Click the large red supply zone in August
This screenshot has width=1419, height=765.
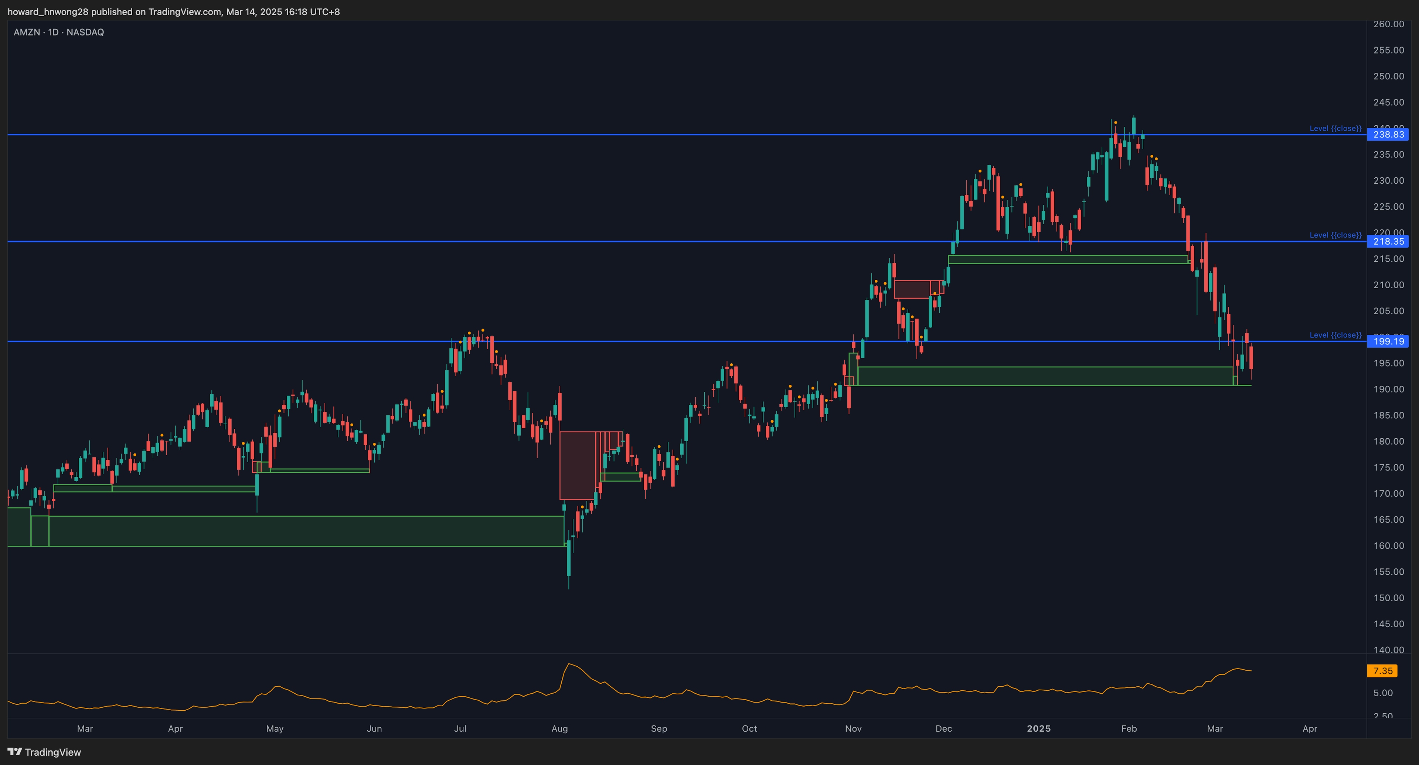click(x=577, y=465)
